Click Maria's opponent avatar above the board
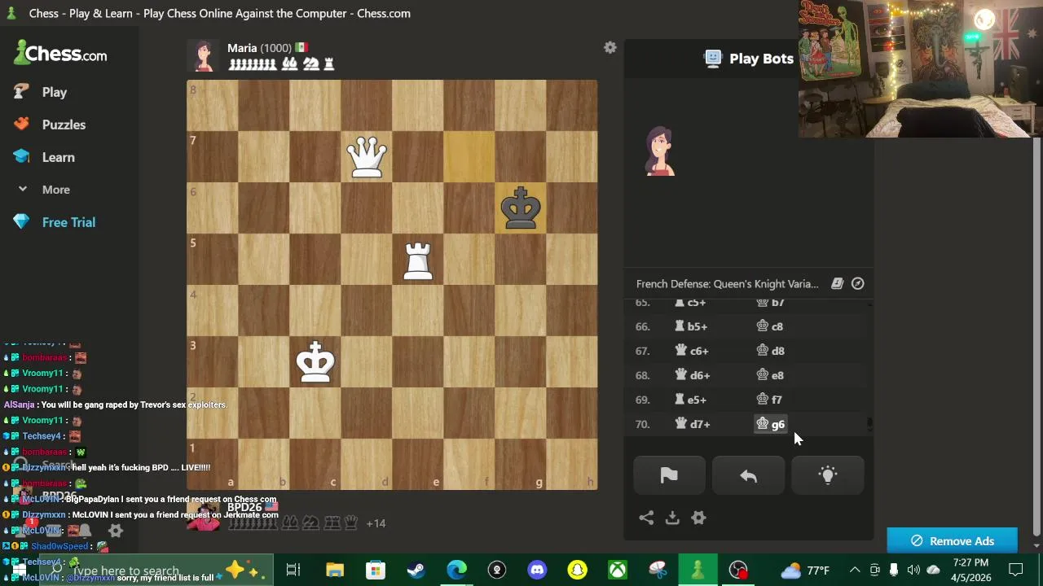This screenshot has height=586, width=1043. pyautogui.click(x=204, y=55)
